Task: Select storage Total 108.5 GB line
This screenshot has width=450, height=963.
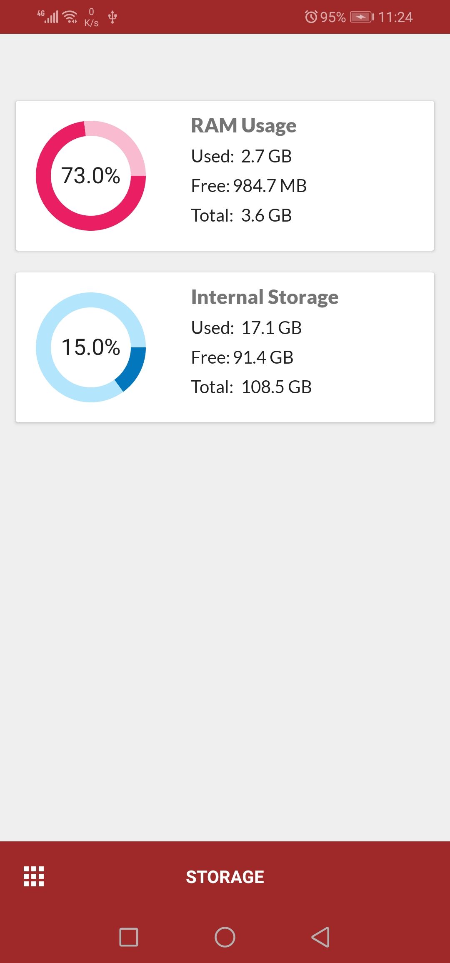Action: (x=251, y=387)
